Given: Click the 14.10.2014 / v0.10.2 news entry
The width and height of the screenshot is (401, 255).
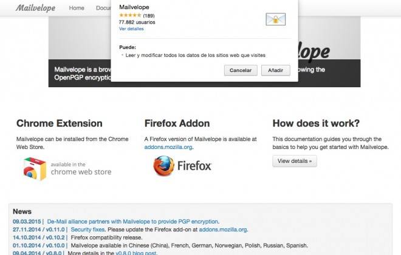Looking at the screenshot, I should coord(39,237).
